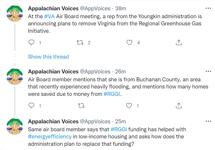The height and width of the screenshot is (150, 215).
Task: Share the 38m tweet via share icon
Action: coord(179,43)
